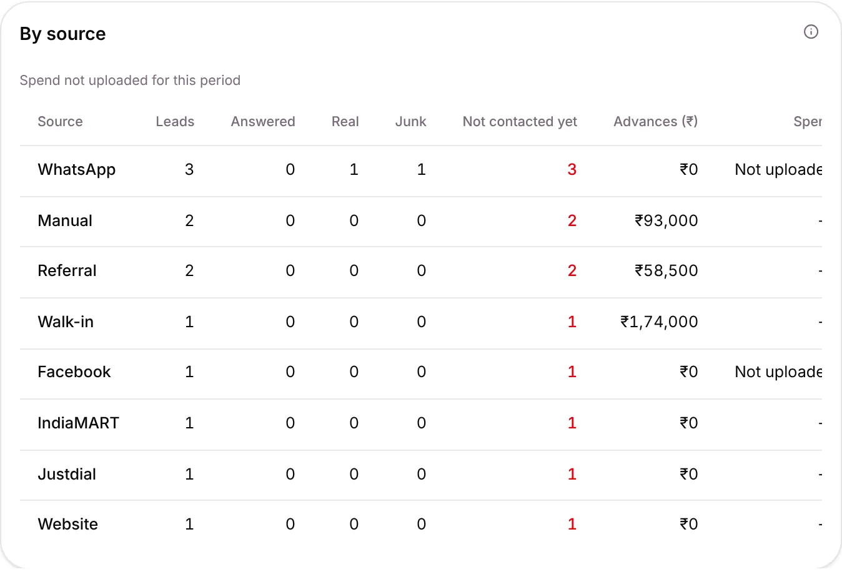Screen dimensions: 842x572
Task: Click the Real column header
Action: pyautogui.click(x=345, y=122)
